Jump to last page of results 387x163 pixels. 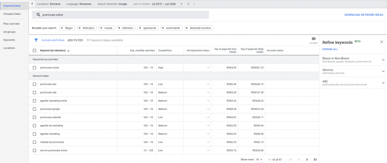tap(315, 160)
